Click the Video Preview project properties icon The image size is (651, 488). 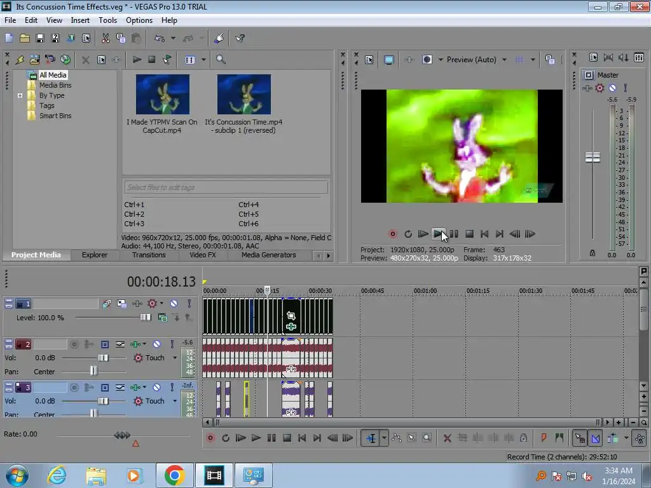[x=369, y=60]
